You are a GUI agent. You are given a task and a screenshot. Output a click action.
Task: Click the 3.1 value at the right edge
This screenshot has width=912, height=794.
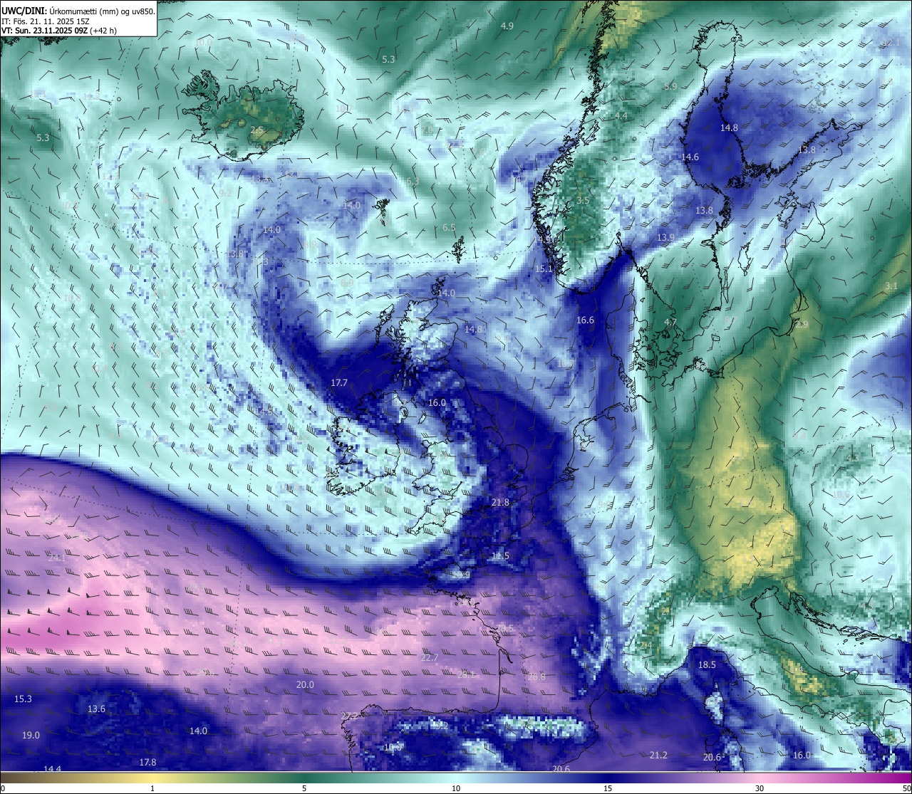click(x=891, y=286)
